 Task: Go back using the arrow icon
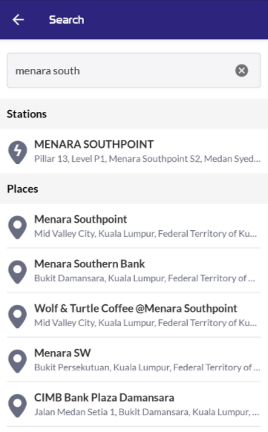pos(18,19)
